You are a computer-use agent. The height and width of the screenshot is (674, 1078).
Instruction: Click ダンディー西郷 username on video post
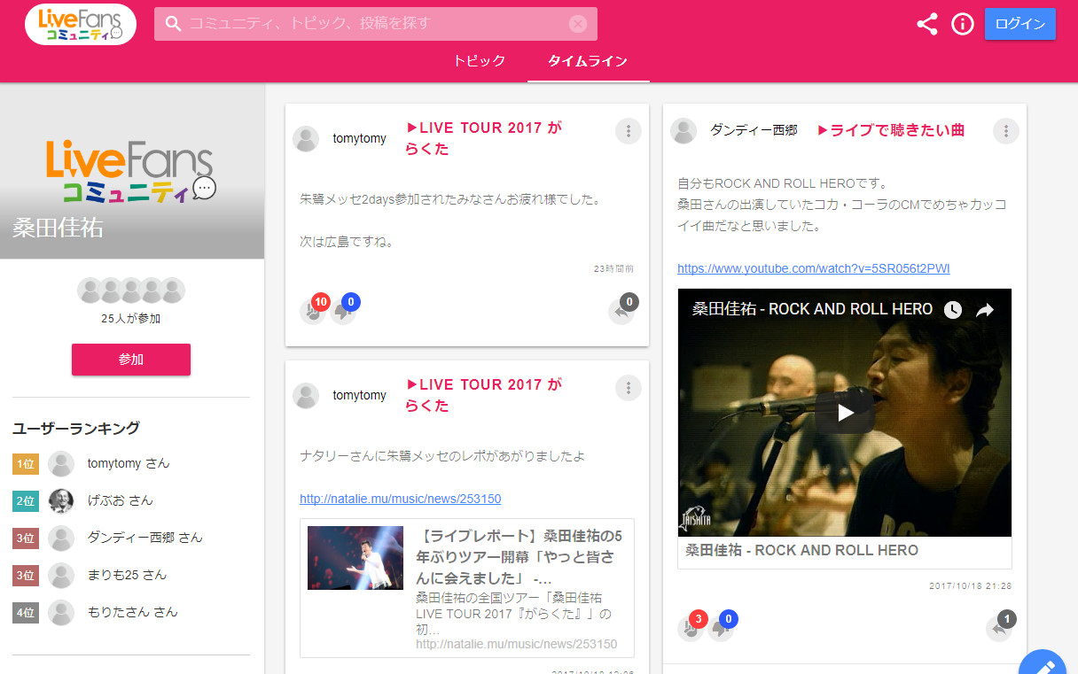[754, 130]
